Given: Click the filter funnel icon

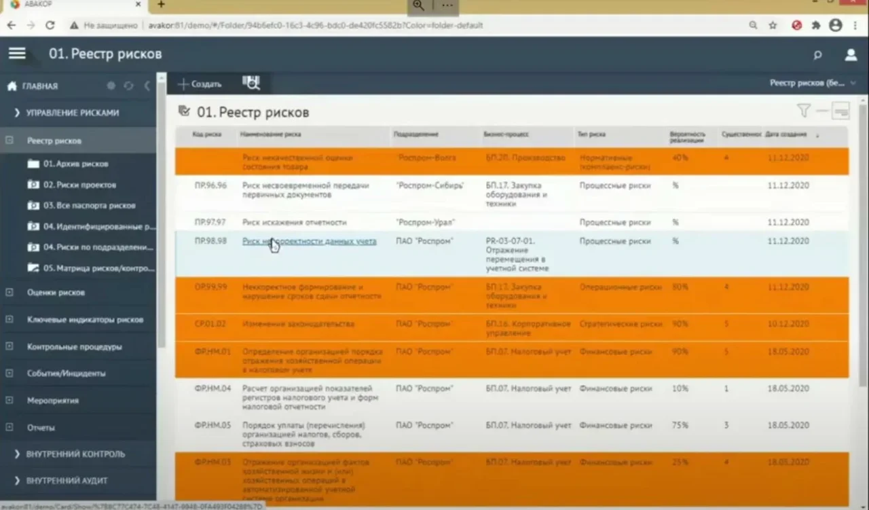Looking at the screenshot, I should (x=804, y=110).
